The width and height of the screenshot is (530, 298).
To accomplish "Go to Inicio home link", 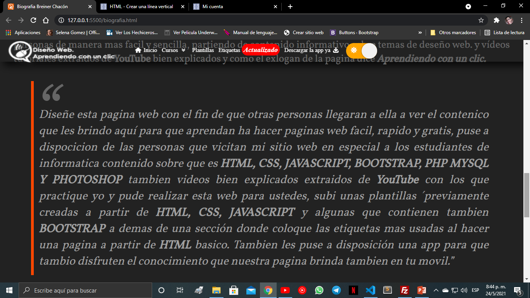I will point(146,50).
